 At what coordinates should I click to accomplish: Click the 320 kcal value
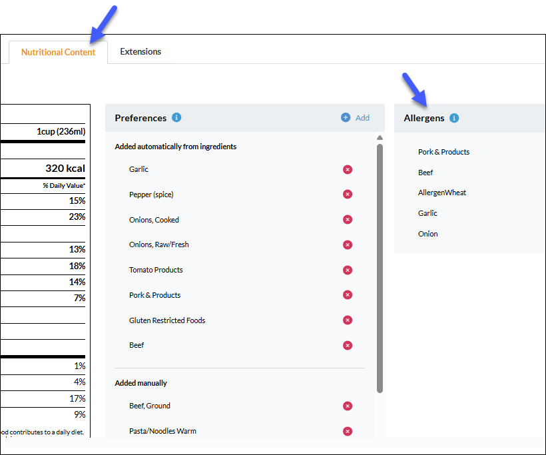65,169
